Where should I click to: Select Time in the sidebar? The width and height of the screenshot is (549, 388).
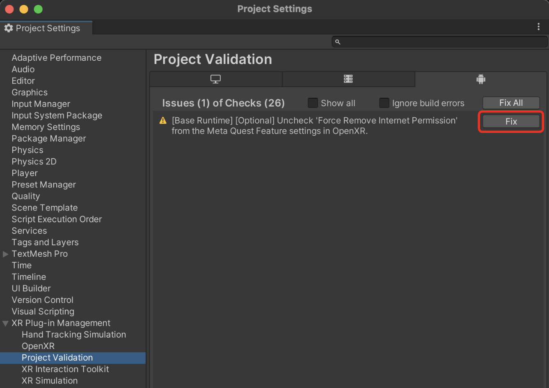(21, 265)
